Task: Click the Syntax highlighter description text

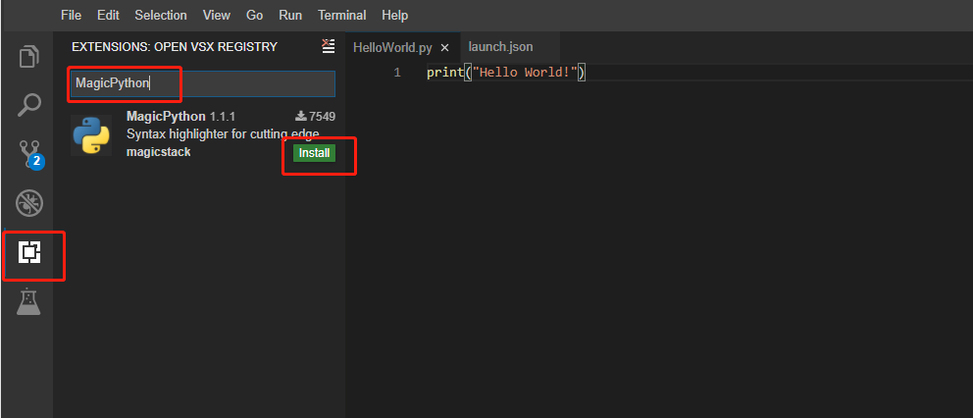Action: pyautogui.click(x=223, y=134)
